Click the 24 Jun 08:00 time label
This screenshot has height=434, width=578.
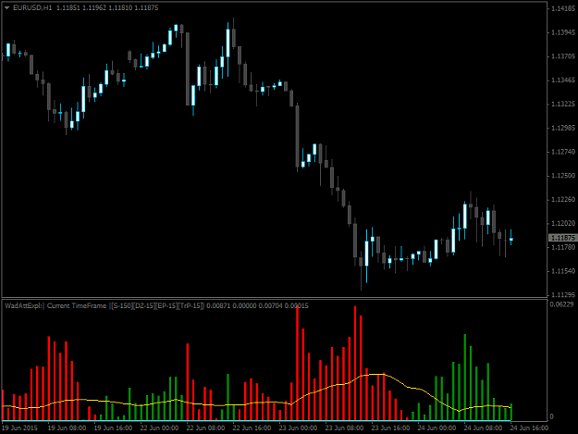pos(483,428)
